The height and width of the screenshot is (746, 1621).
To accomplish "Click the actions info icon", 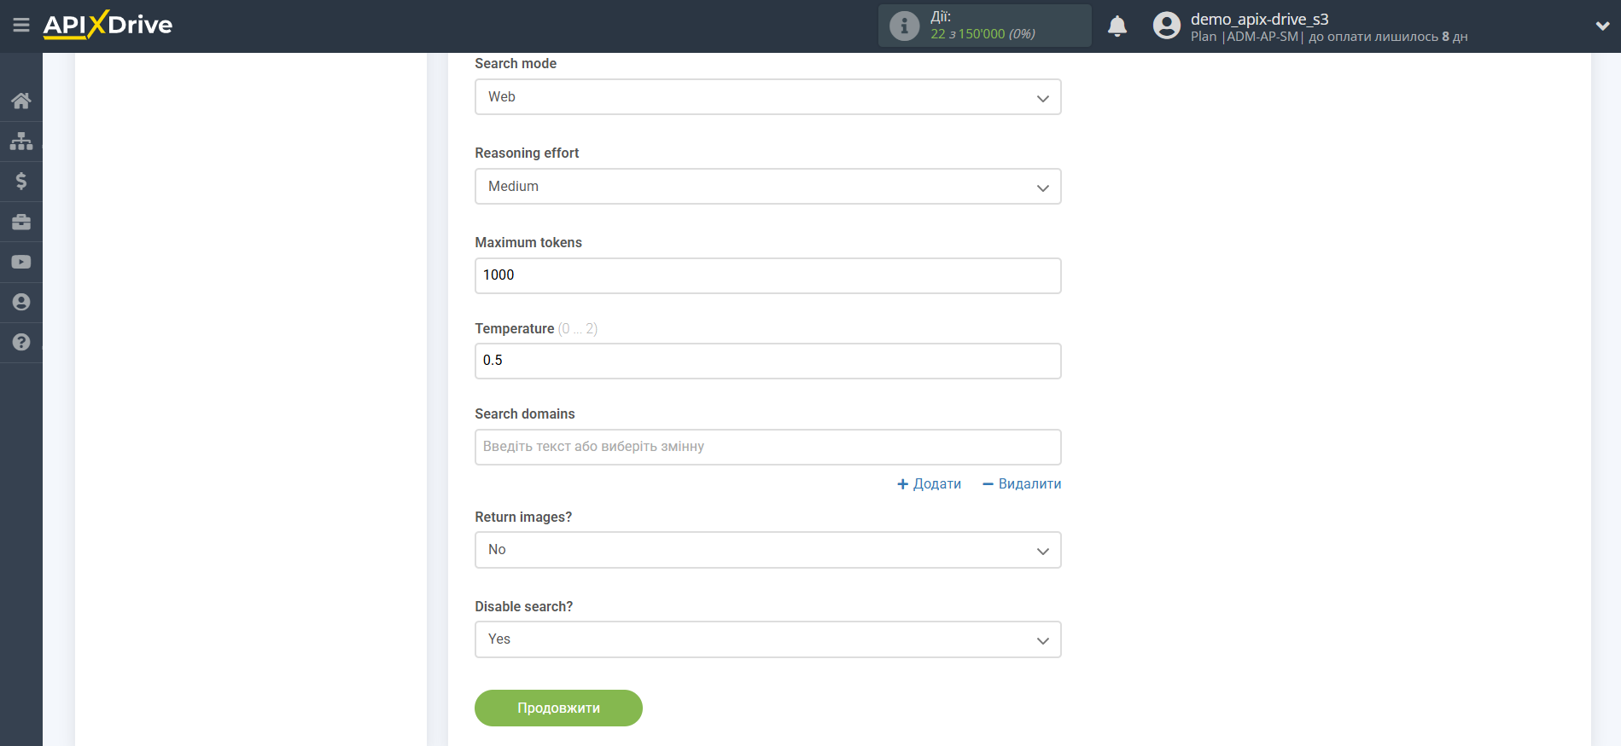I will point(904,26).
